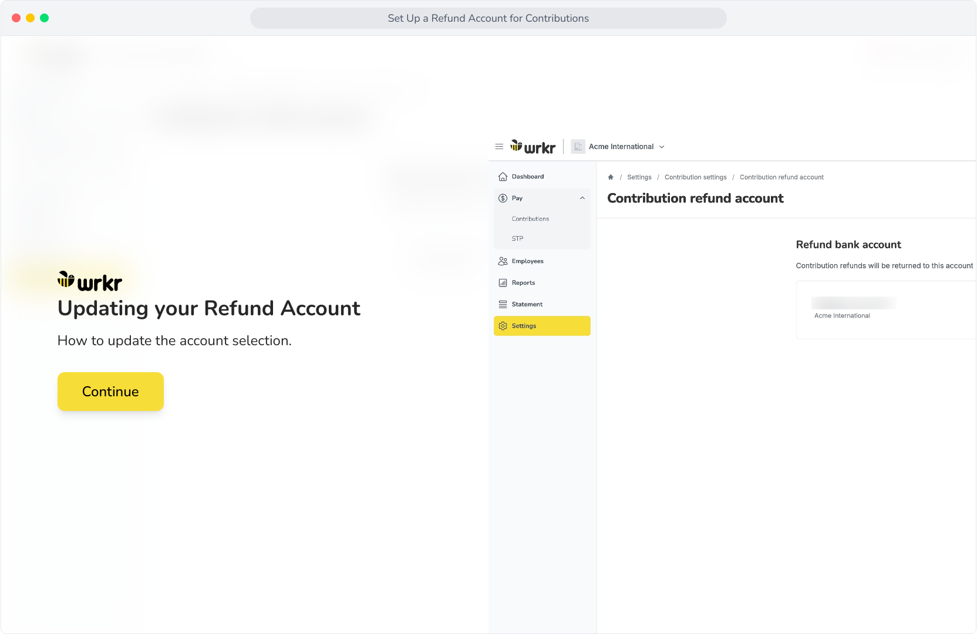Viewport: 977px width, 634px height.
Task: Click the large wrkr logo above the heading
Action: (90, 281)
